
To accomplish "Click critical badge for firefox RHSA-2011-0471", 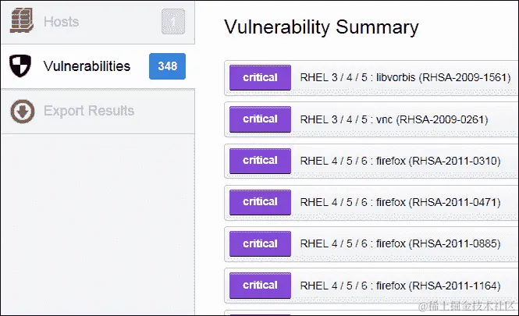I will (x=260, y=202).
